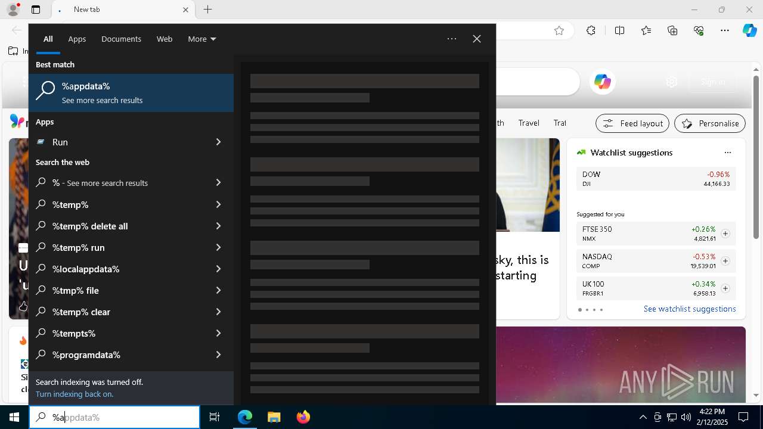Add this page to favorites star

tap(559, 30)
